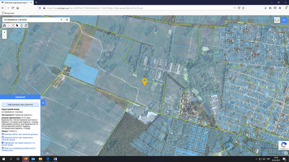Click the orange parcel location marker
This screenshot has height=162, width=289.
(144, 81)
